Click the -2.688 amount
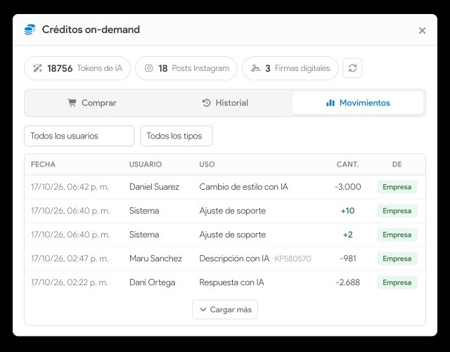 pyautogui.click(x=347, y=282)
